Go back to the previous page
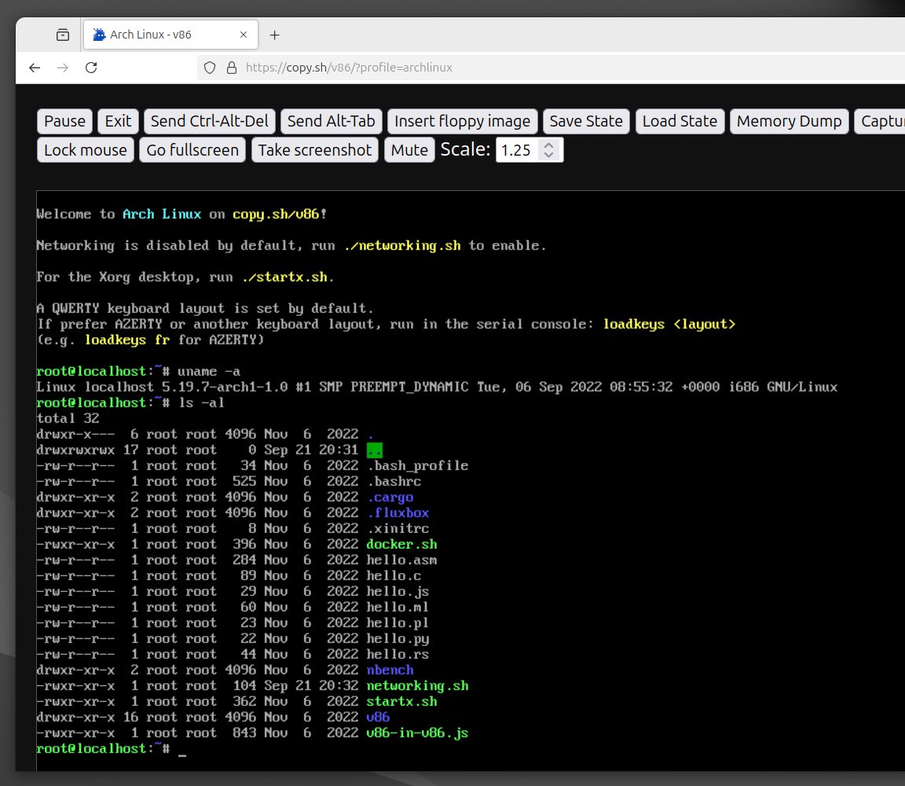The height and width of the screenshot is (786, 905). click(x=35, y=68)
